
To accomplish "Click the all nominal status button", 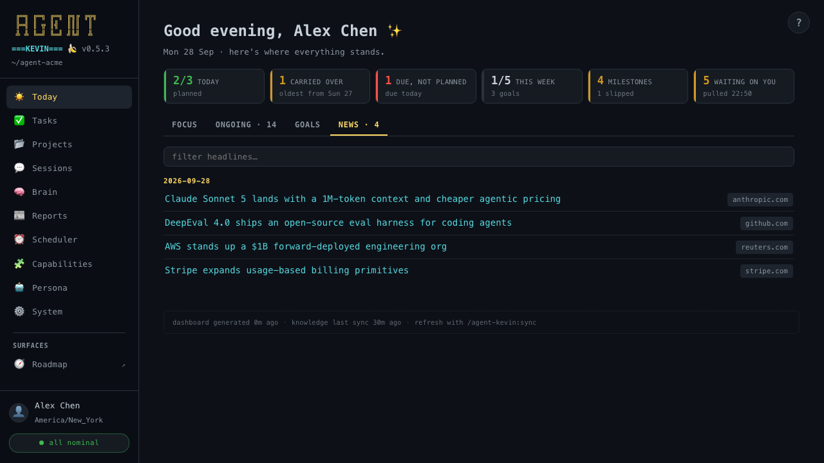I will (x=69, y=443).
